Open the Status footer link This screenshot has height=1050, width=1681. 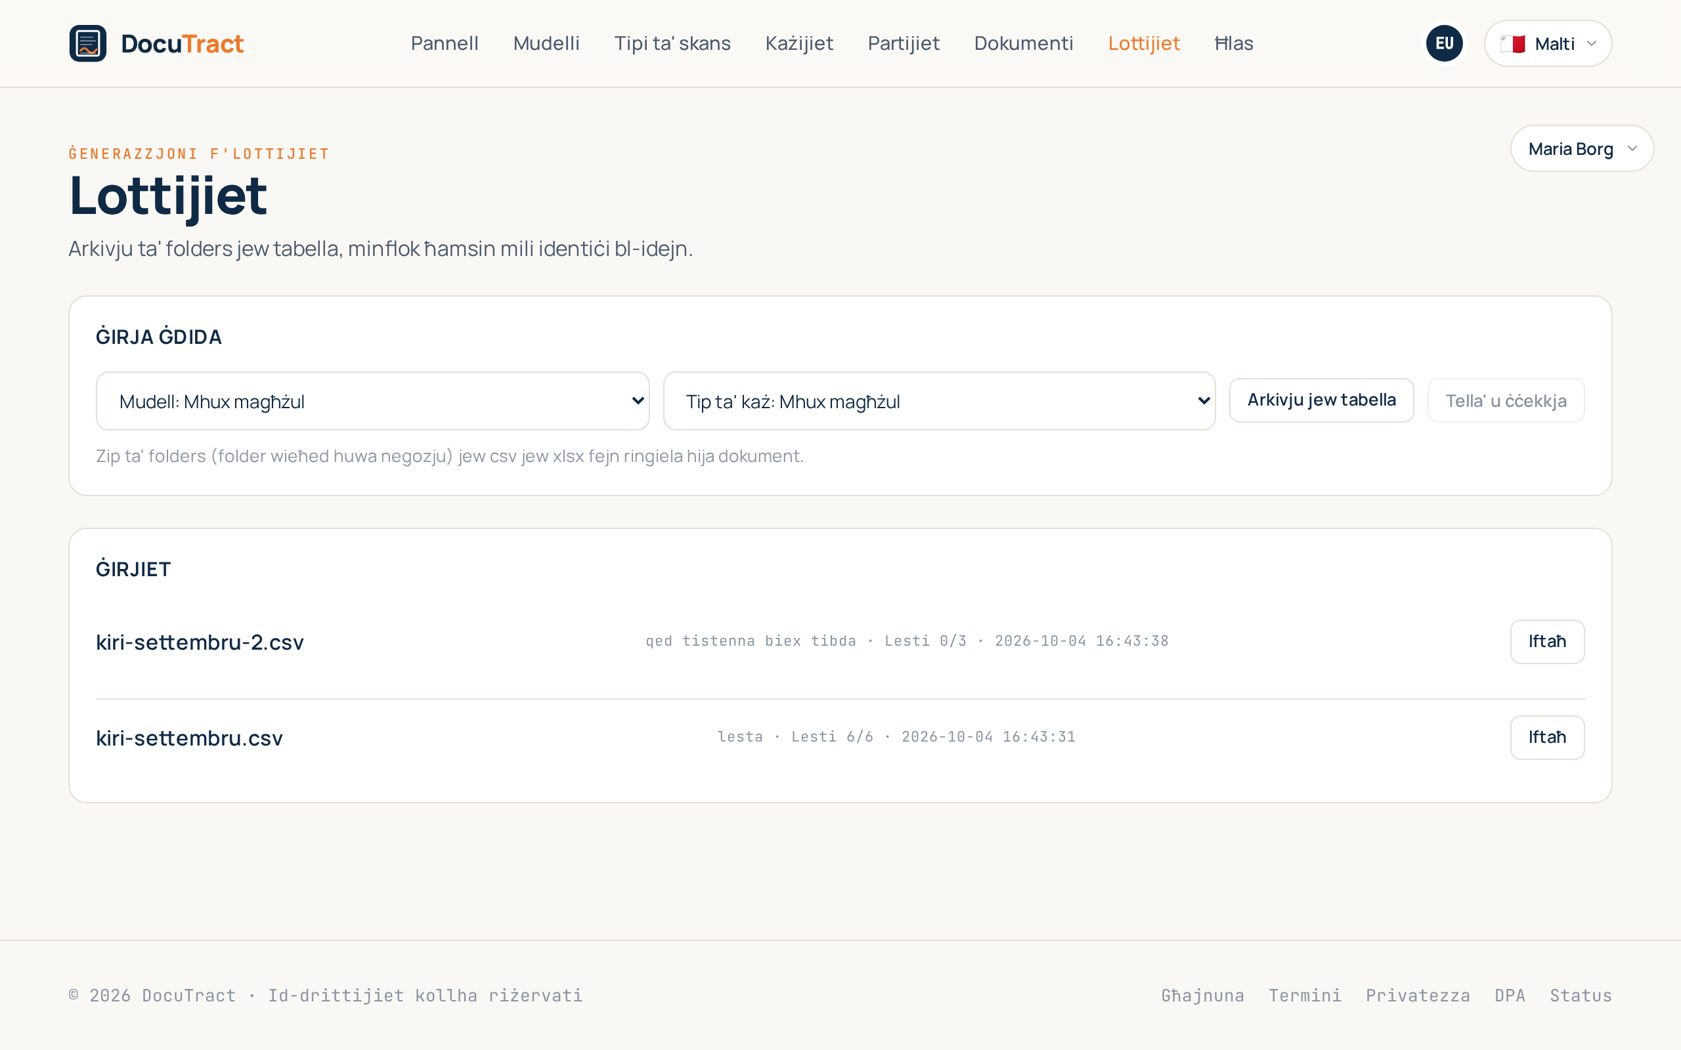point(1581,995)
